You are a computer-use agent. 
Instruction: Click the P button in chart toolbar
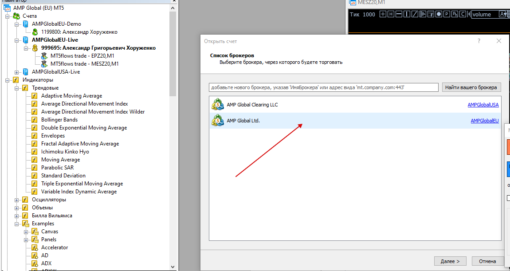447,14
